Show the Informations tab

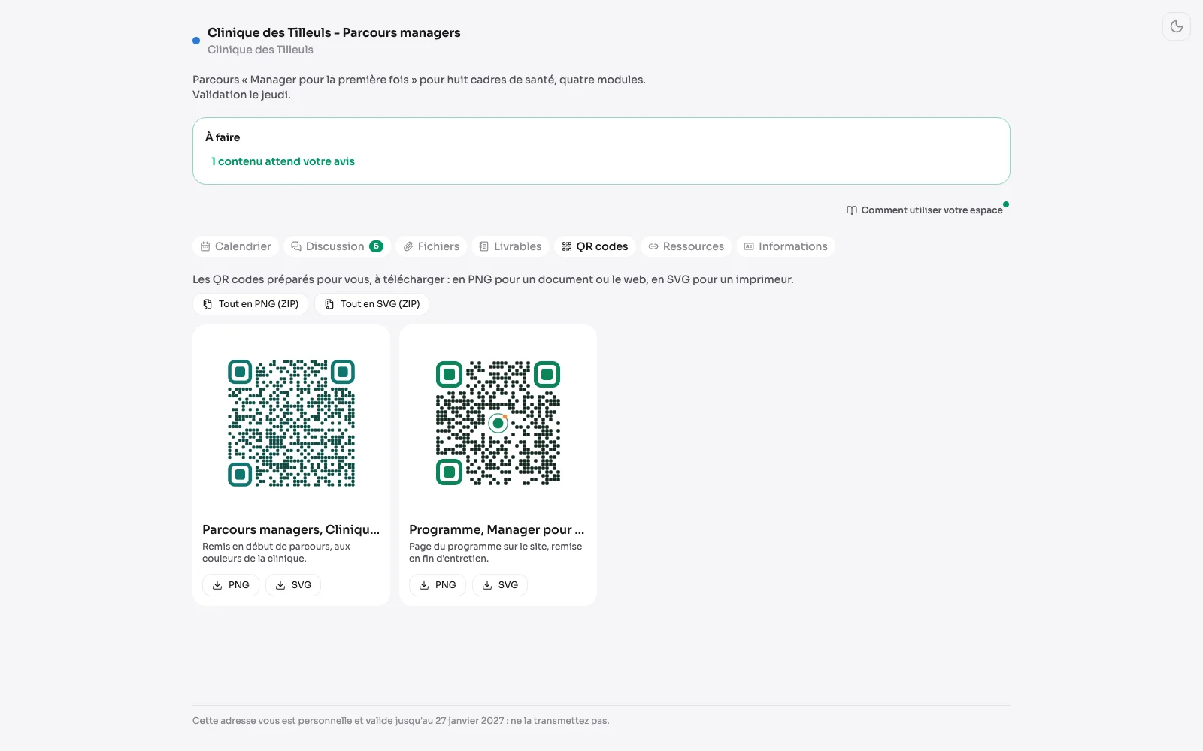pyautogui.click(x=786, y=246)
